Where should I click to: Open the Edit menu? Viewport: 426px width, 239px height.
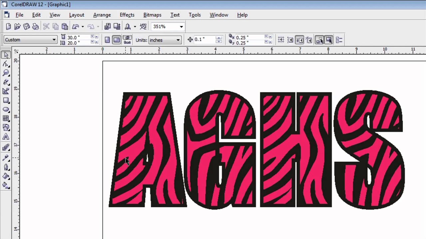point(36,15)
